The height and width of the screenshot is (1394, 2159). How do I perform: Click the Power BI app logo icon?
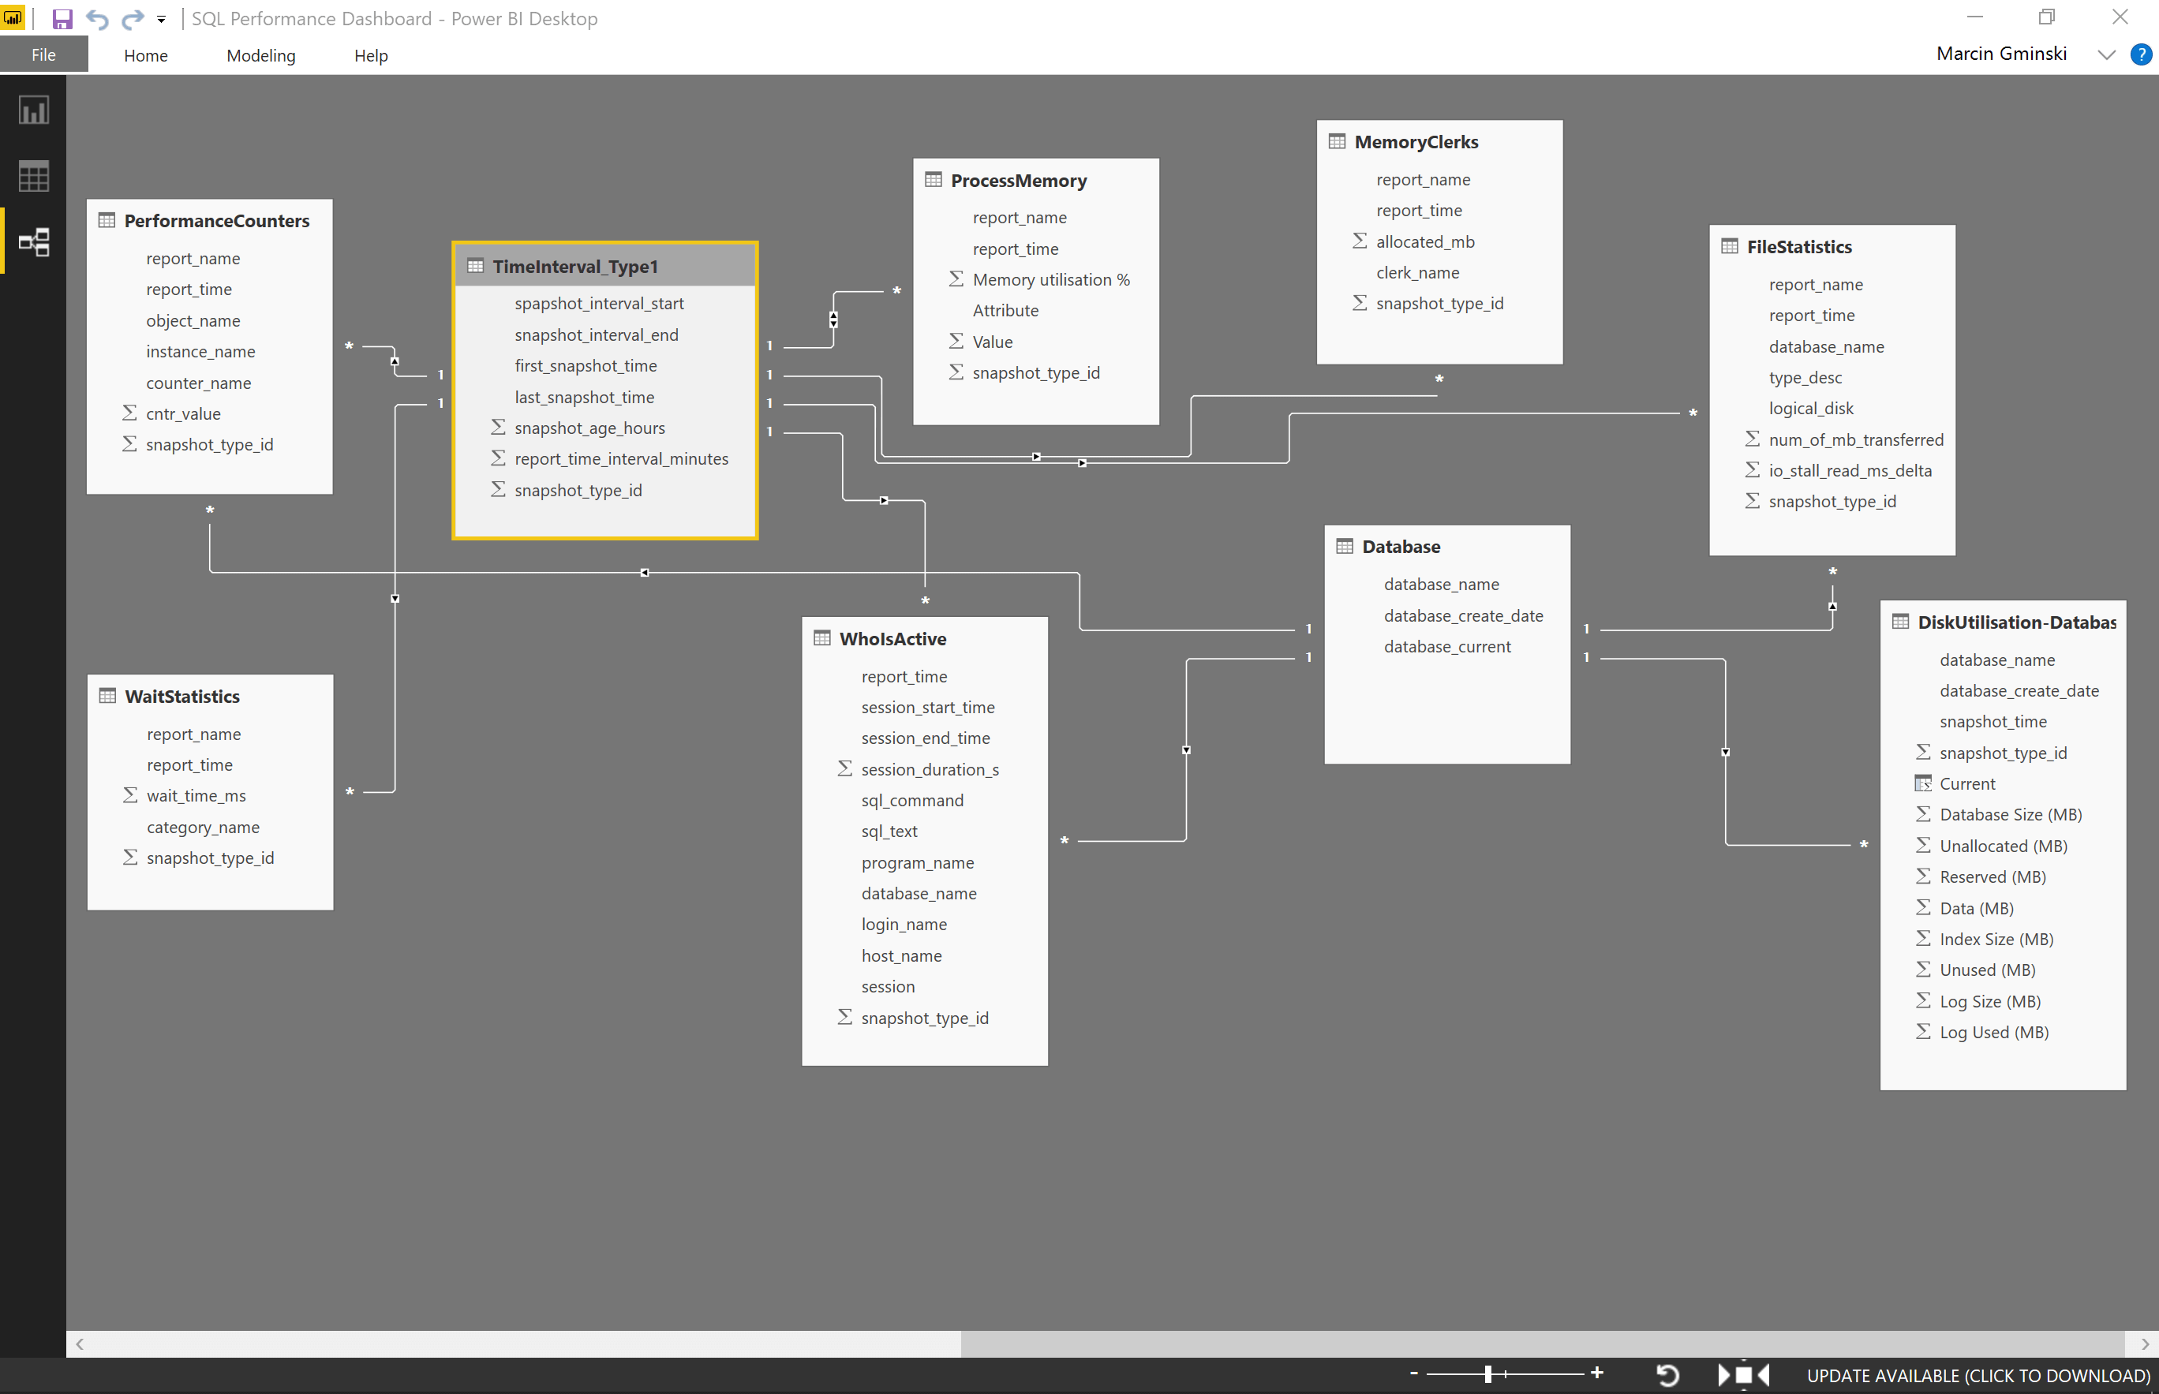click(13, 17)
